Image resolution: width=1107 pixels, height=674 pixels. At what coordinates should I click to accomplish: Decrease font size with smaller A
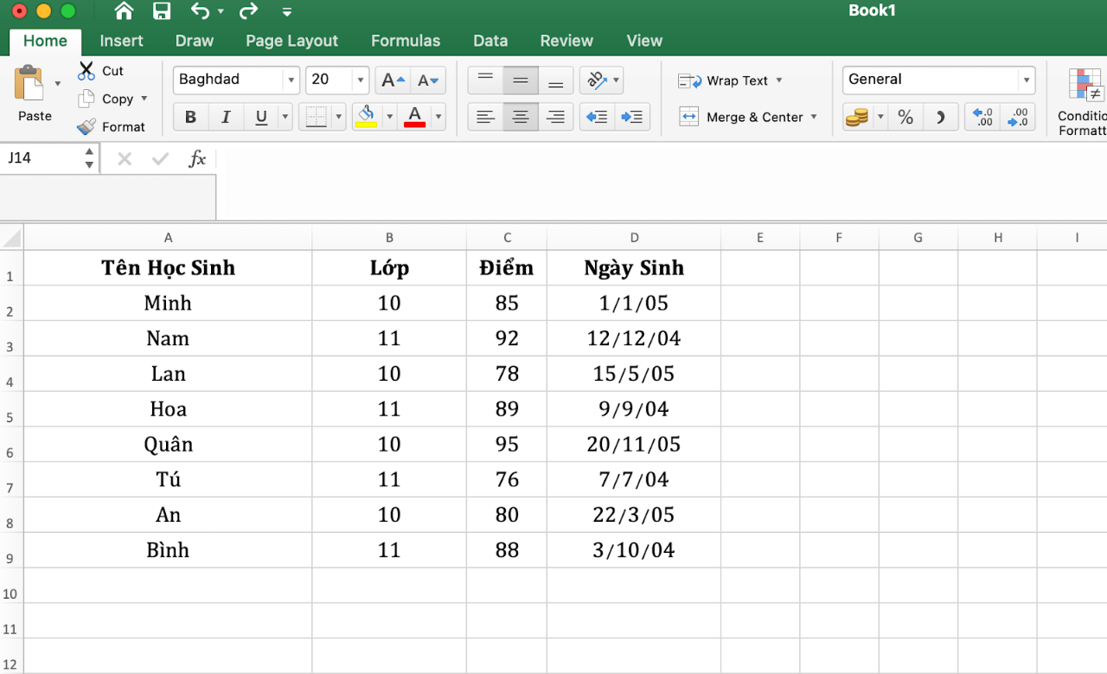point(428,80)
